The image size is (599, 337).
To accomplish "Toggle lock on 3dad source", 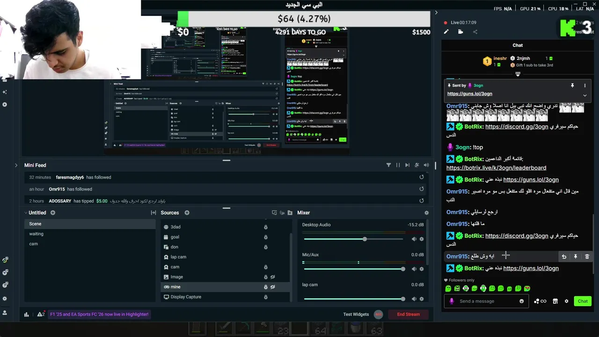I will [x=265, y=227].
